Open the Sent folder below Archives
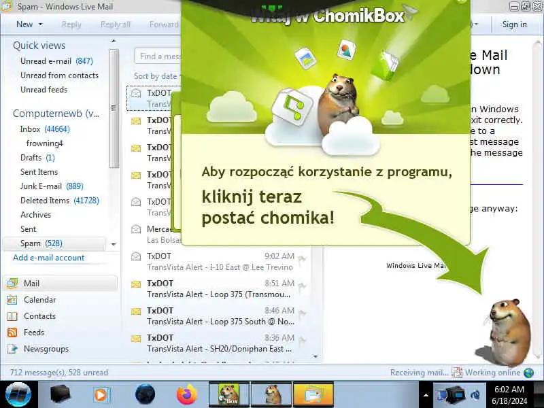 (28, 229)
